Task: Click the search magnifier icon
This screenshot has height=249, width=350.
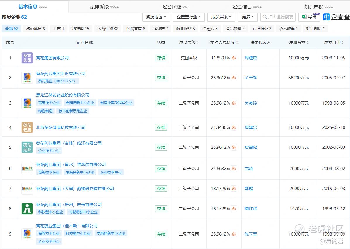Action: pos(265,17)
